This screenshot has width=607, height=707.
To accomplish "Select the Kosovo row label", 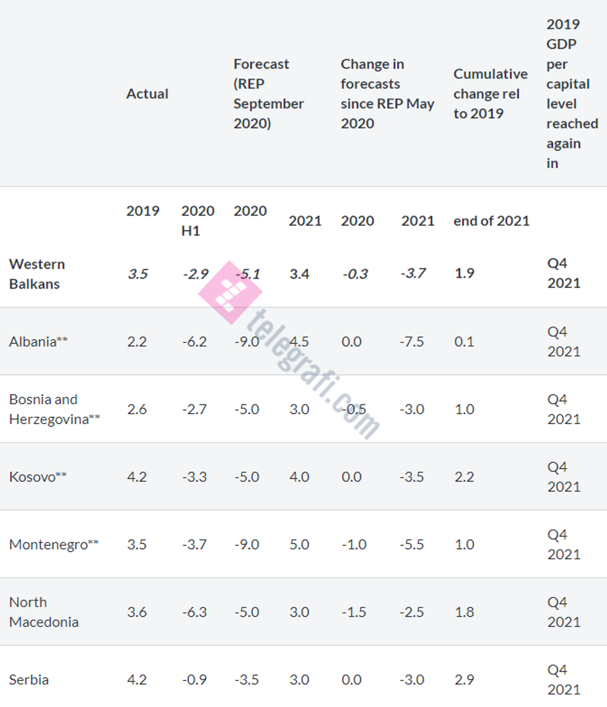I will [x=38, y=477].
